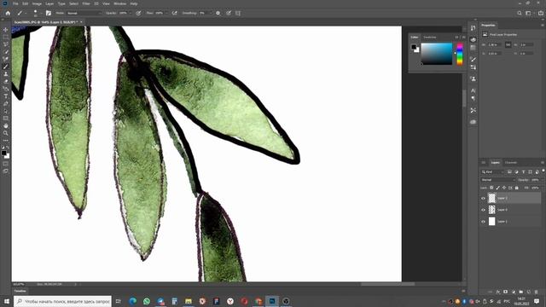Click the Windows taskbar search box
The image size is (546, 307).
coord(62,301)
